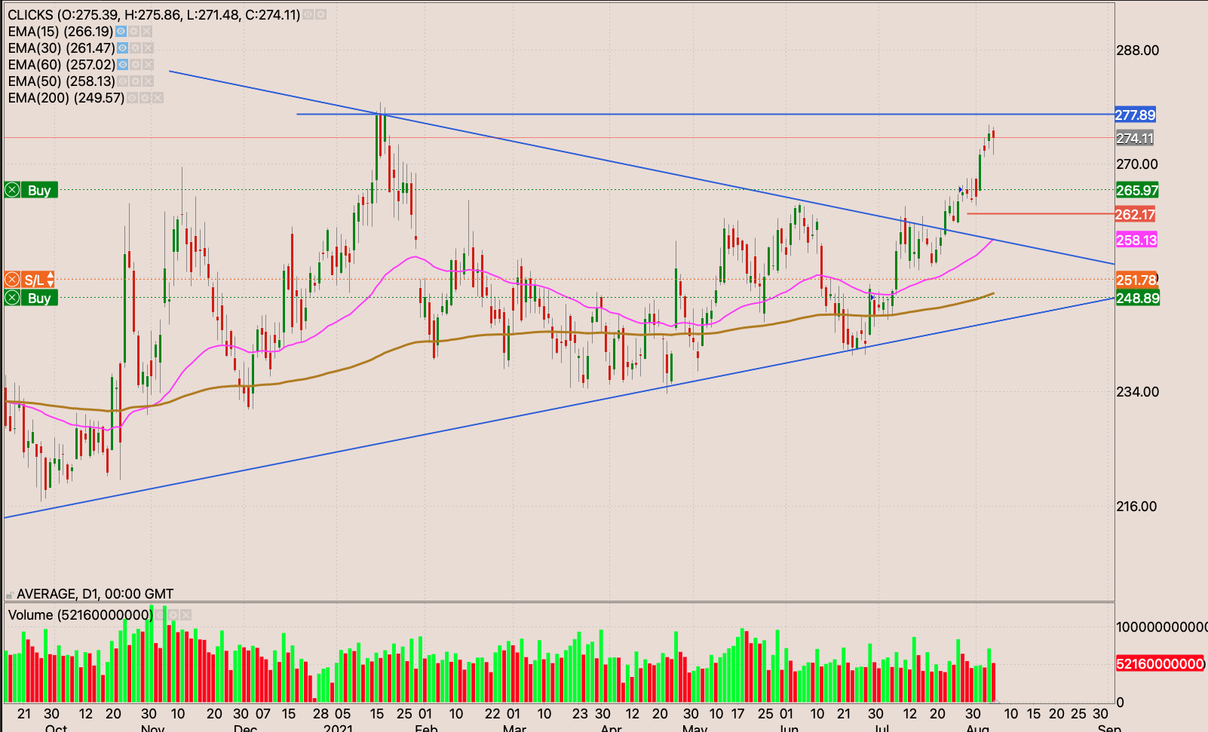Select the magenta 258.13 EMA price tag
This screenshot has width=1208, height=732.
(x=1136, y=240)
